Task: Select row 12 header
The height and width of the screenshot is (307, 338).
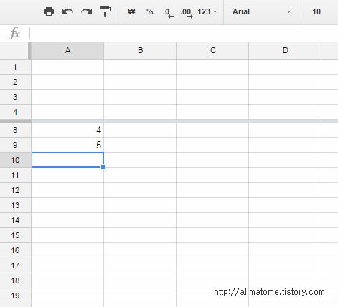Action: tap(15, 190)
